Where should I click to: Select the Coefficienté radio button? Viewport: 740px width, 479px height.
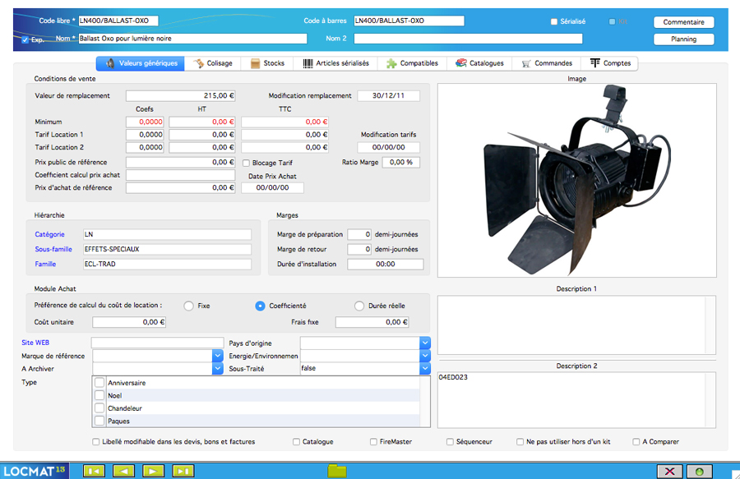(260, 306)
